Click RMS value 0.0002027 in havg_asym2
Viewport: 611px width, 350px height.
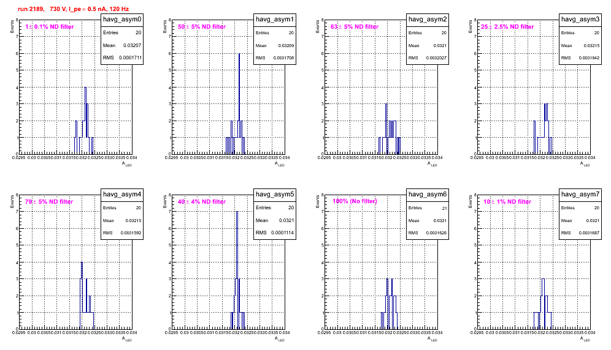(436, 58)
